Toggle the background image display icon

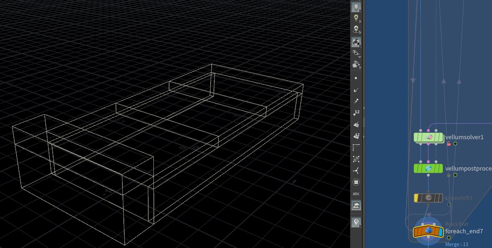tap(356, 206)
